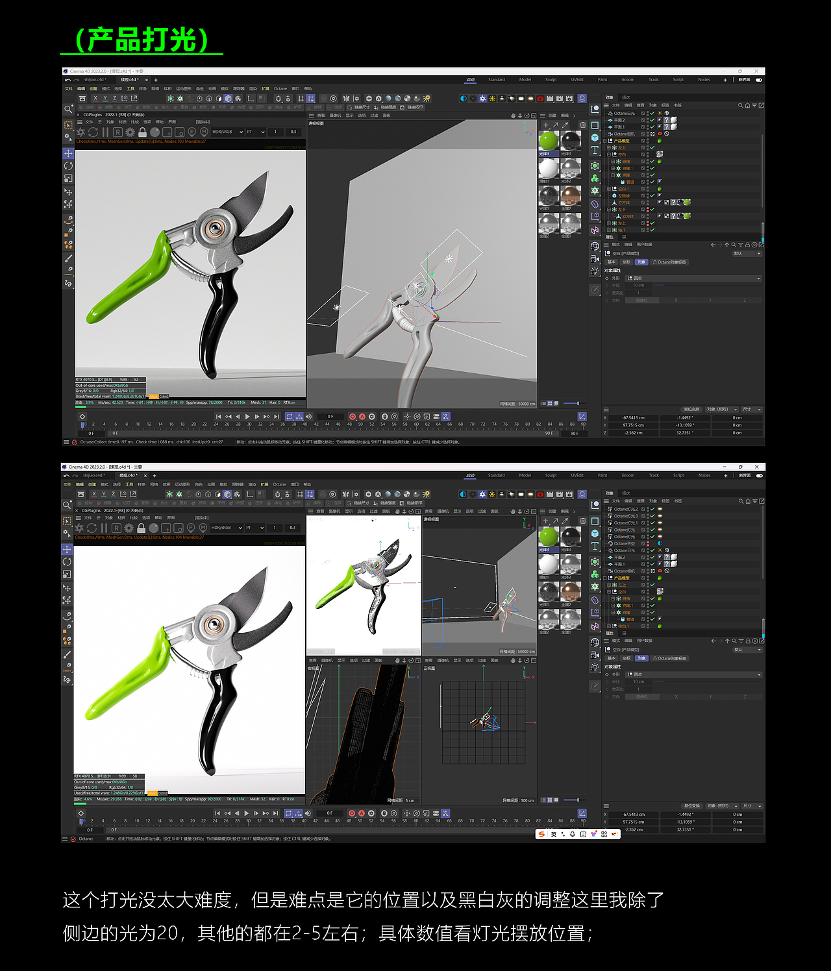831x971 pixels.
Task: Collapse 克隆 tree node in upper object manager
Action: point(613,175)
